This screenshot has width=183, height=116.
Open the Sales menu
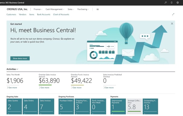[71, 9]
